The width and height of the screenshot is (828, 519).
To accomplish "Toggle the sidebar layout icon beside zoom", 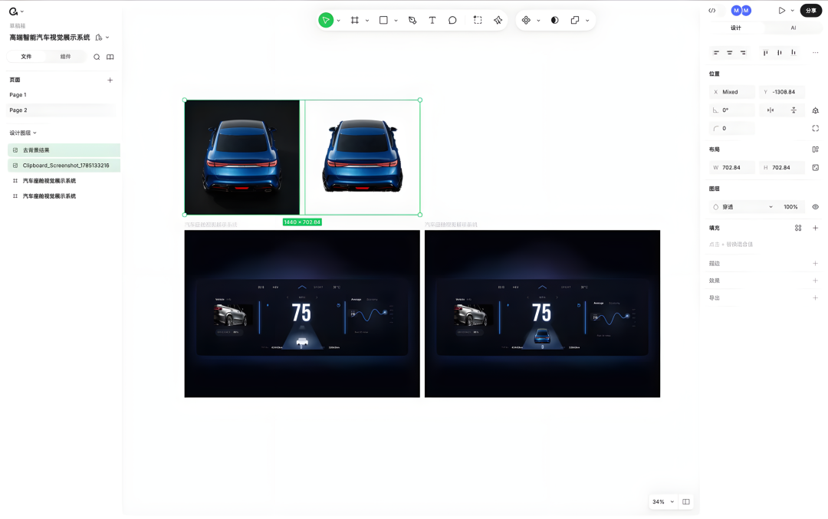I will point(686,501).
